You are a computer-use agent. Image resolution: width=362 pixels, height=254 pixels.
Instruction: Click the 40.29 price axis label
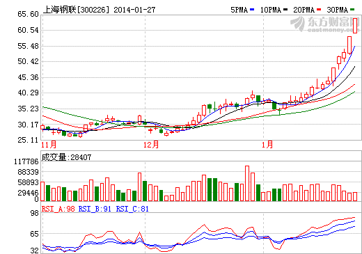pyautogui.click(x=28, y=93)
